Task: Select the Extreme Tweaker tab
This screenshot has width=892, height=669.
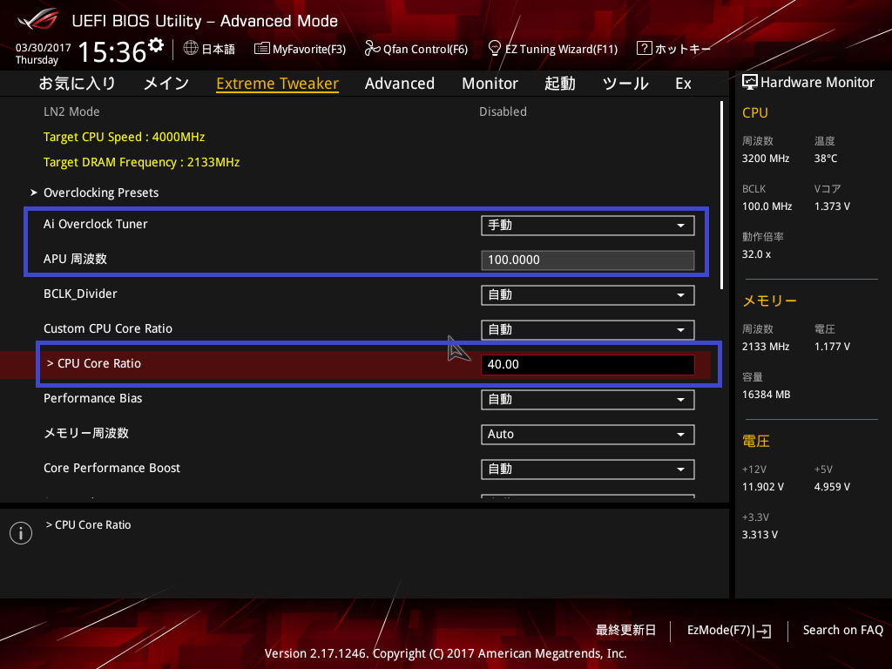Action: [x=278, y=84]
